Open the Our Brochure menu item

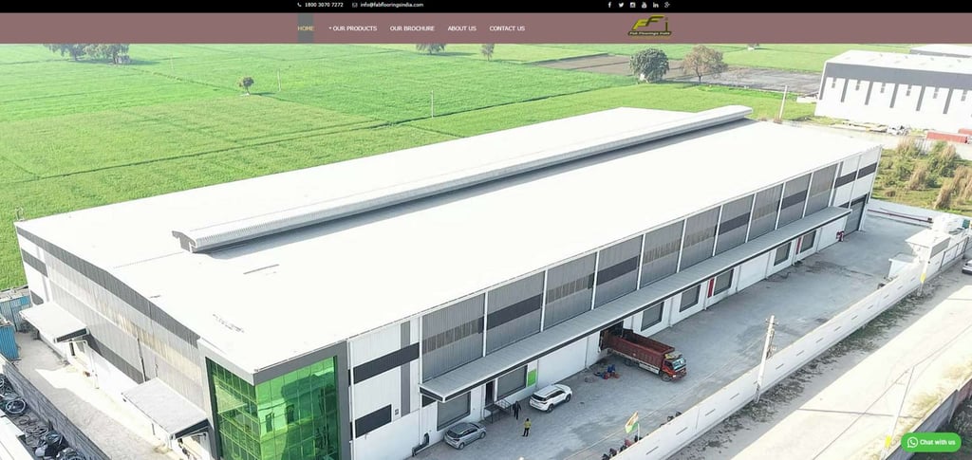coord(412,28)
